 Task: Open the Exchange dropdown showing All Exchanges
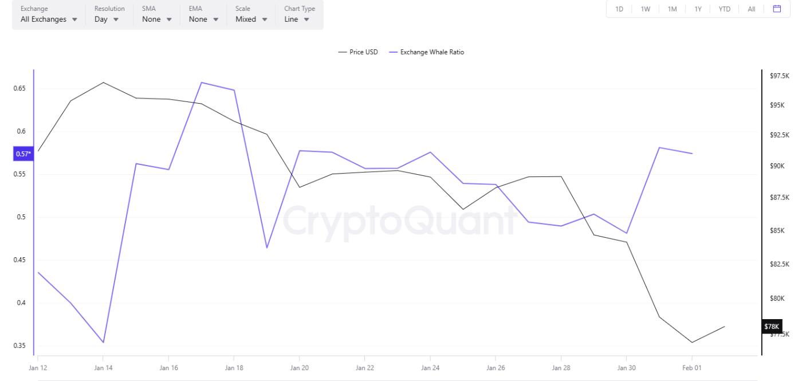(x=49, y=19)
